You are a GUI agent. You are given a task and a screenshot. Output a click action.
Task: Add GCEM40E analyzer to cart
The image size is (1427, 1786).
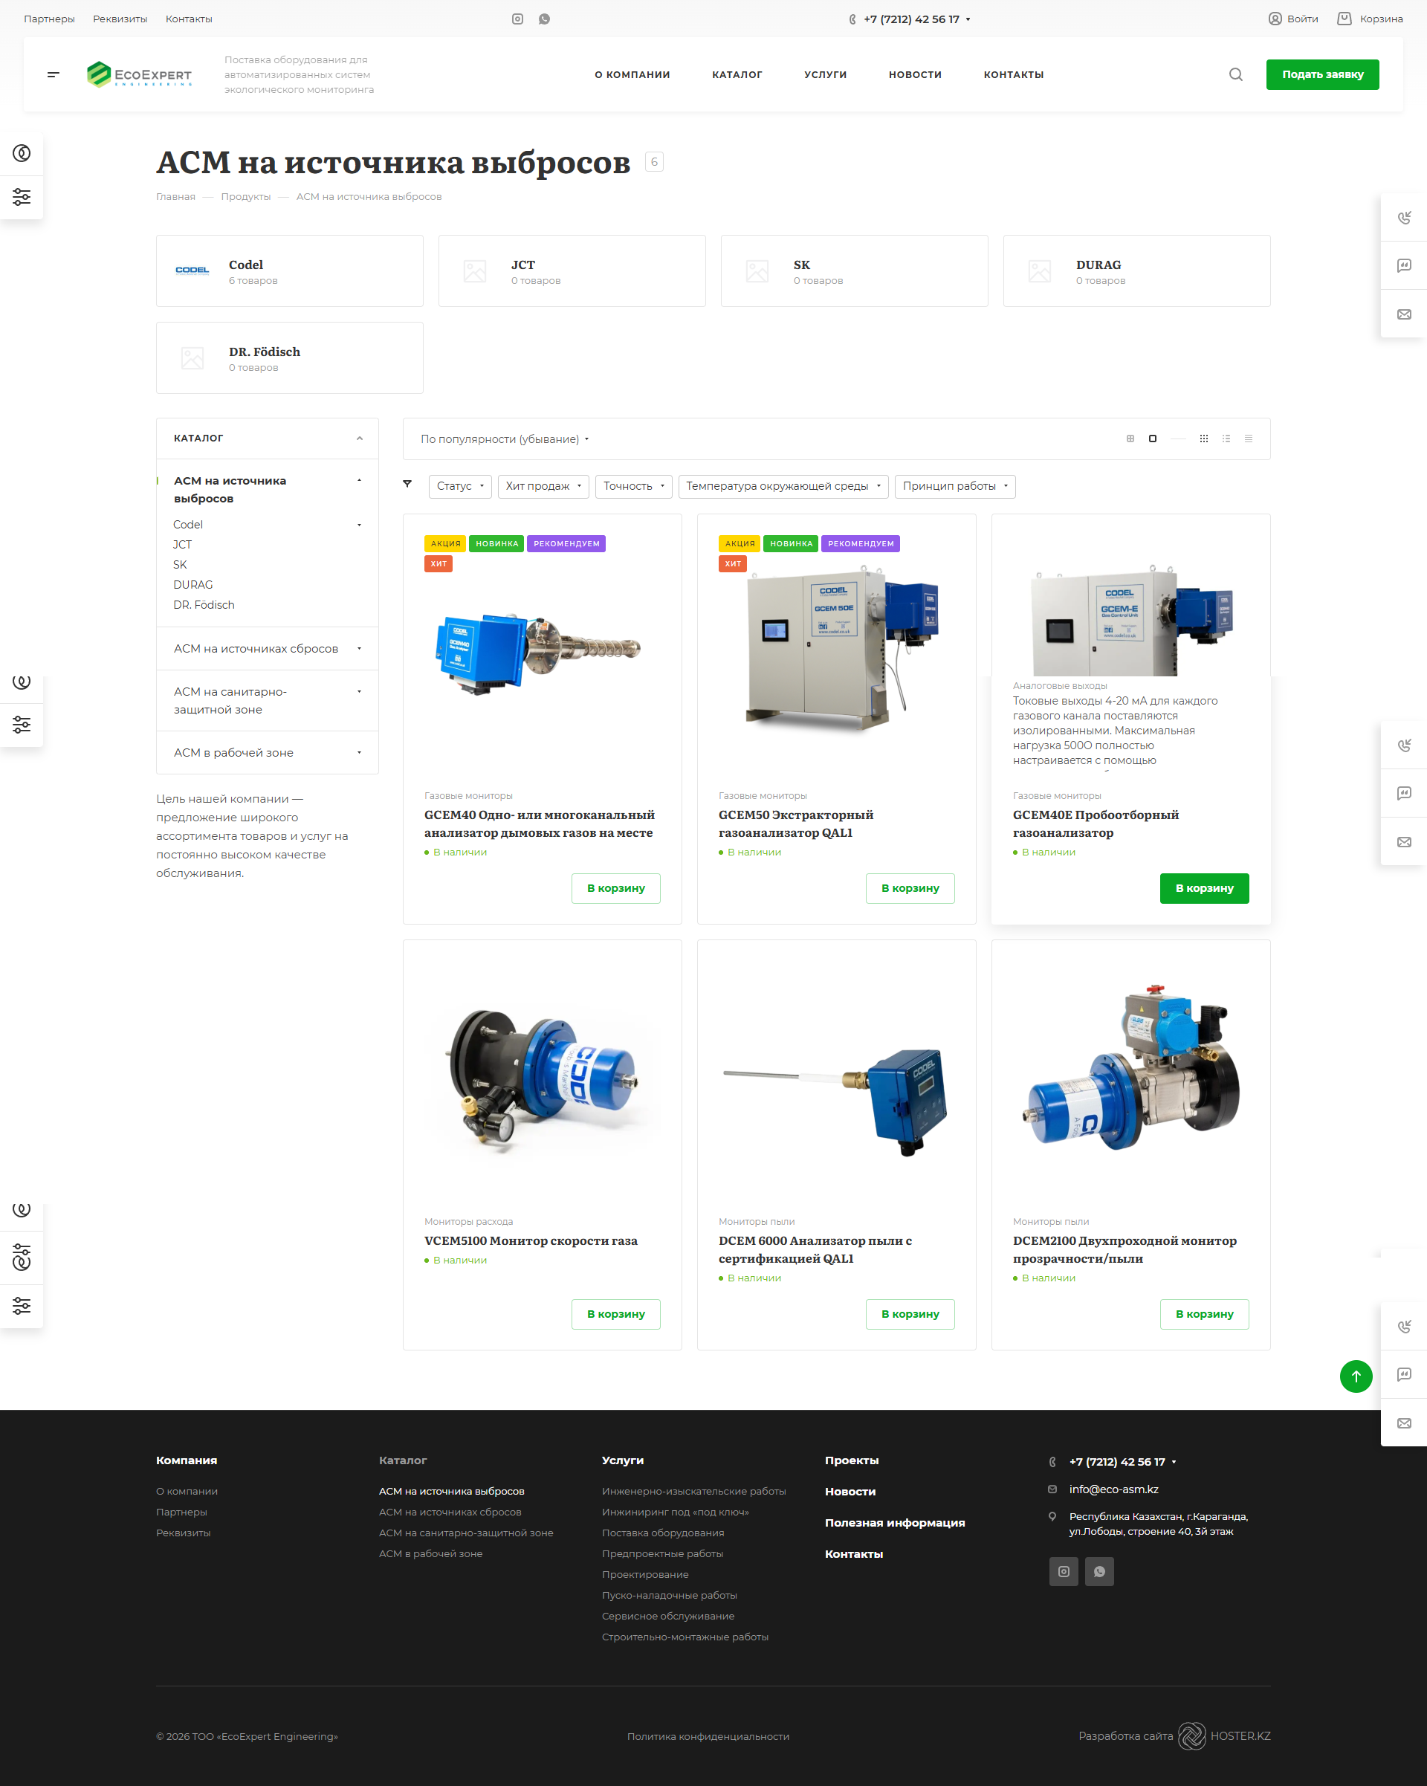point(1204,888)
